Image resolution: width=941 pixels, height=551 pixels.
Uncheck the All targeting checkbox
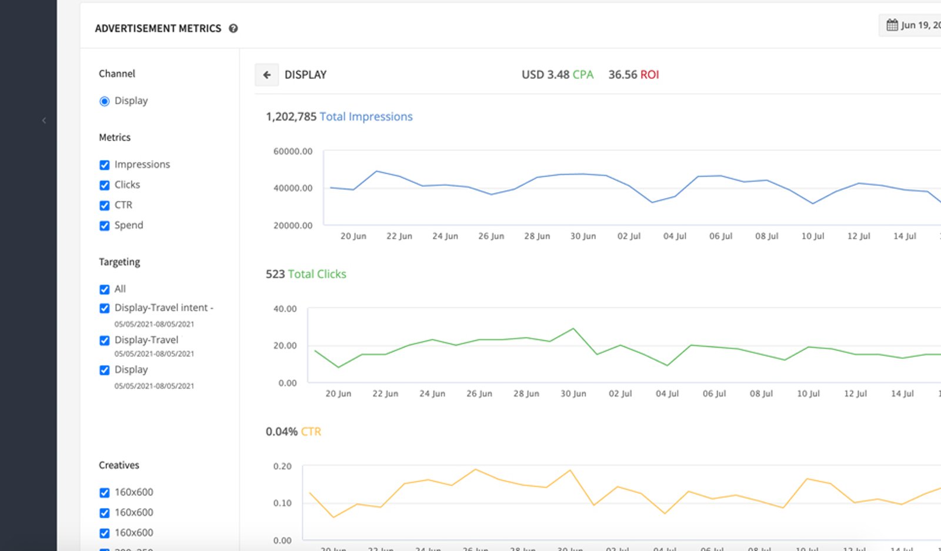(105, 289)
